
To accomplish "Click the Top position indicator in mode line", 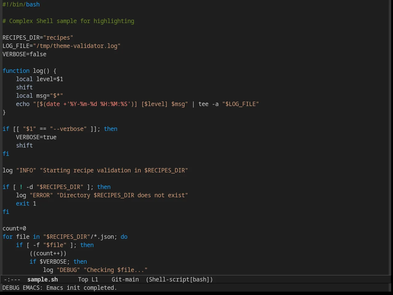I will [83, 279].
